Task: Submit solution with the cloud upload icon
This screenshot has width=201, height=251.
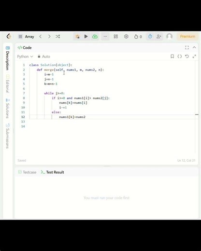Action: coord(95,37)
